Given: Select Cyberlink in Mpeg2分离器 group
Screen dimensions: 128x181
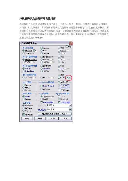Looking at the screenshot, I should pyautogui.click(x=23, y=53).
